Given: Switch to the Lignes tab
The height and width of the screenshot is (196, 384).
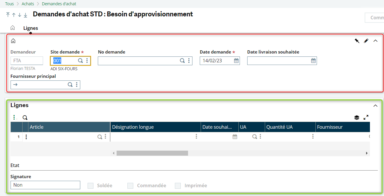Looking at the screenshot, I should tap(31, 28).
